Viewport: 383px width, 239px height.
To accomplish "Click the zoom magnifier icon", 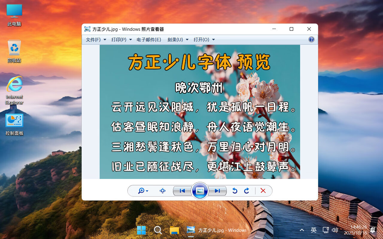I will 141,191.
